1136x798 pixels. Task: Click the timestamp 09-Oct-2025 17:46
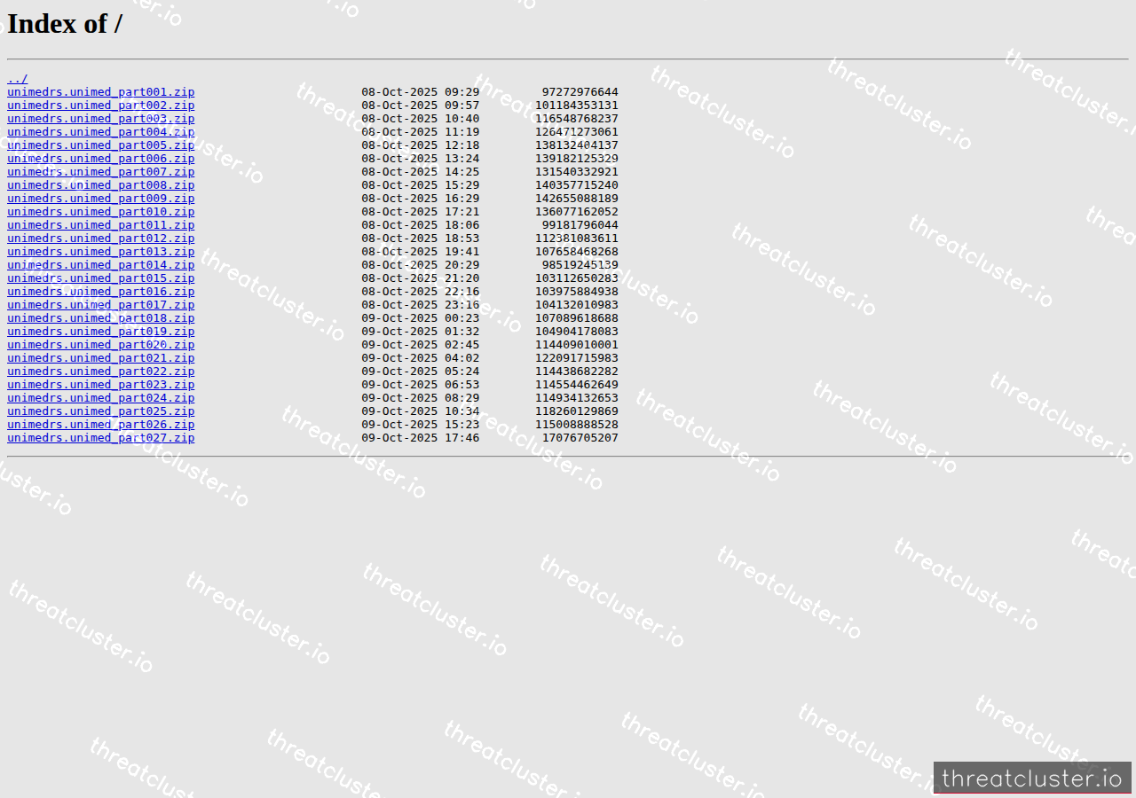(421, 438)
